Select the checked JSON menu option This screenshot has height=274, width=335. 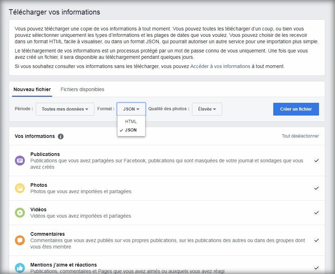tap(131, 130)
